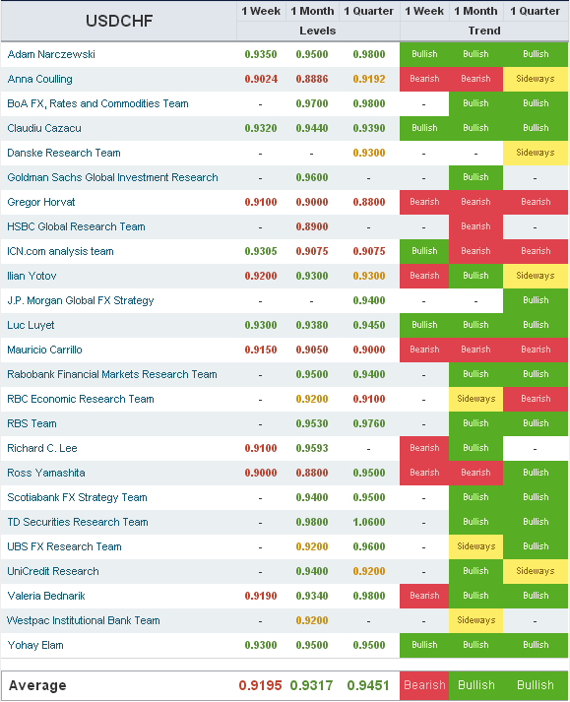This screenshot has width=570, height=702.
Task: Click RBS Team's 0.9760 level
Action: pyautogui.click(x=369, y=424)
